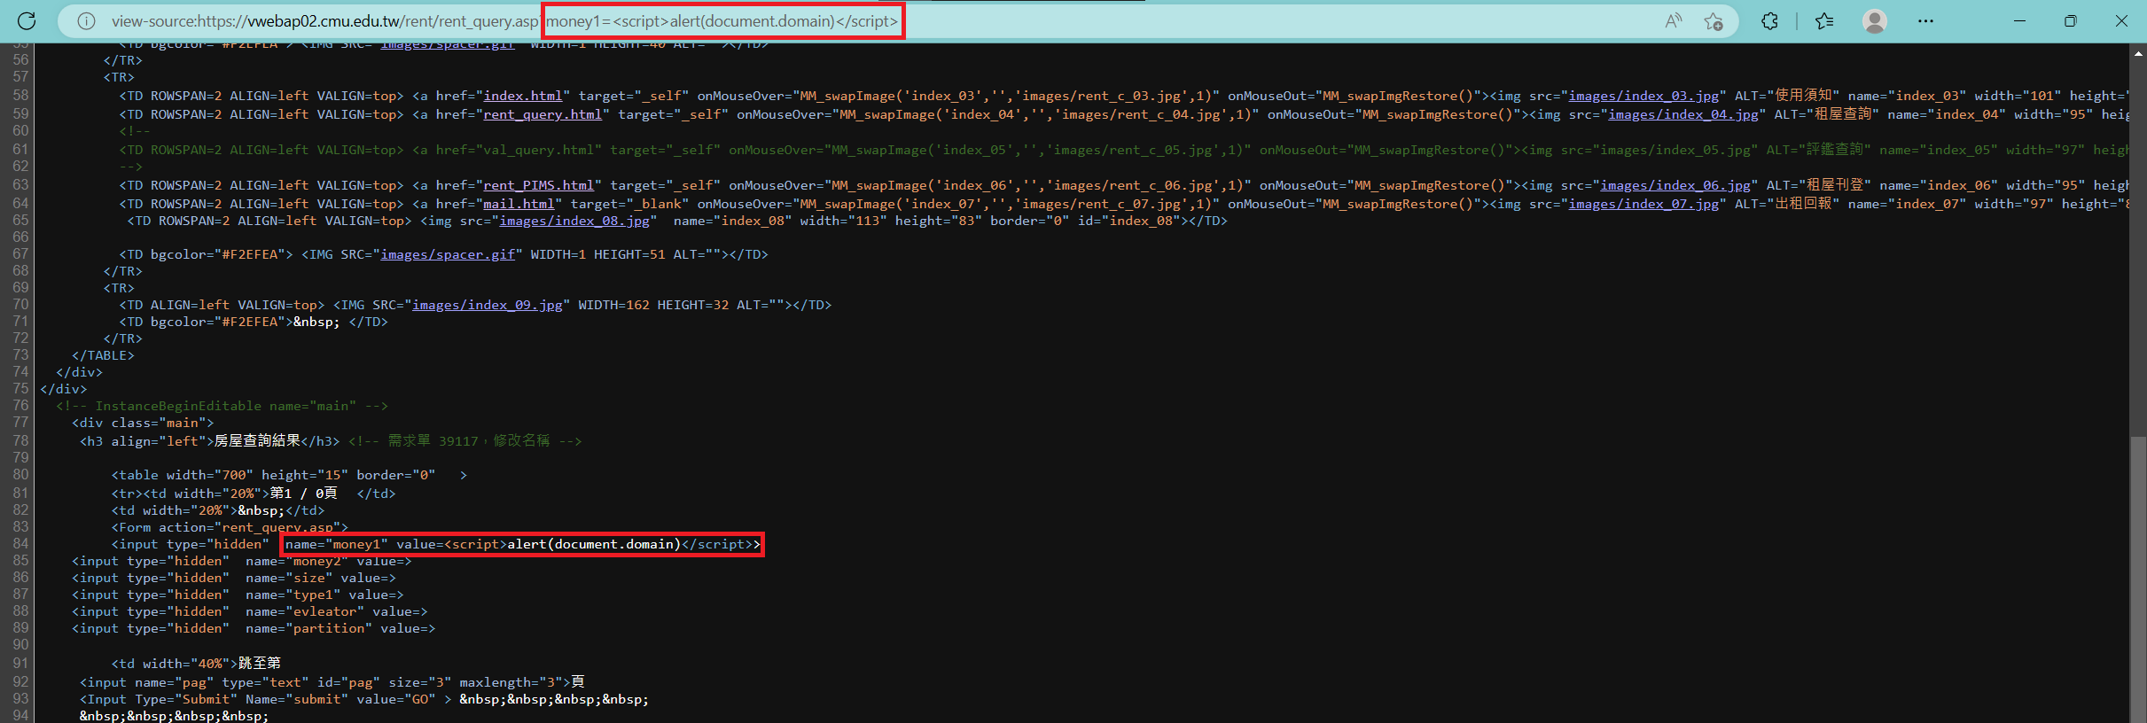
Task: View site information icon in address bar
Action: point(86,21)
